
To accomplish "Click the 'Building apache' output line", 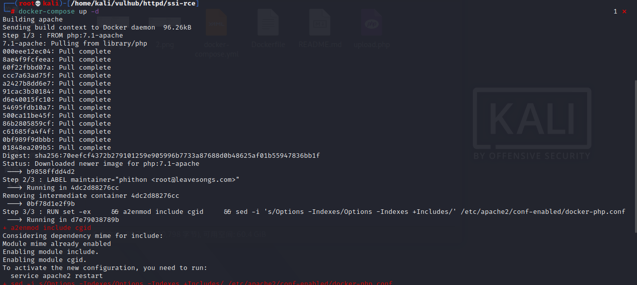I will pyautogui.click(x=33, y=20).
